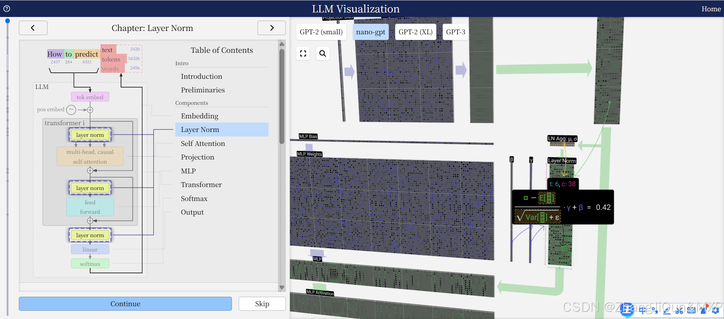Click the 'predict' token word
Viewport: 724px width, 319px height.
pyautogui.click(x=86, y=54)
